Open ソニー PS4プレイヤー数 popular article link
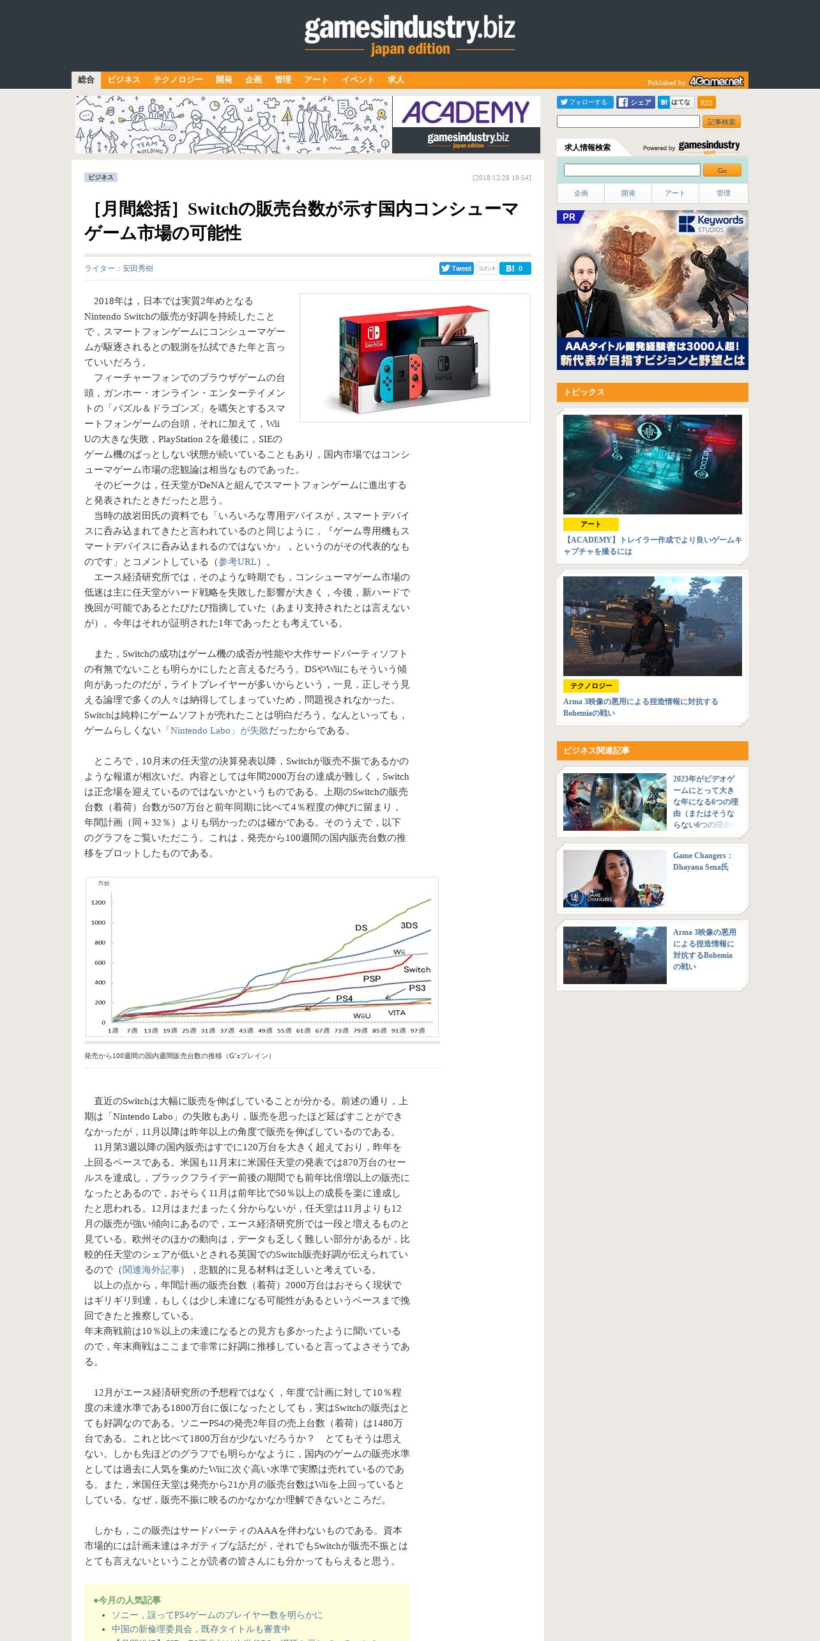Screen dimensions: 820x1641 click(217, 1615)
